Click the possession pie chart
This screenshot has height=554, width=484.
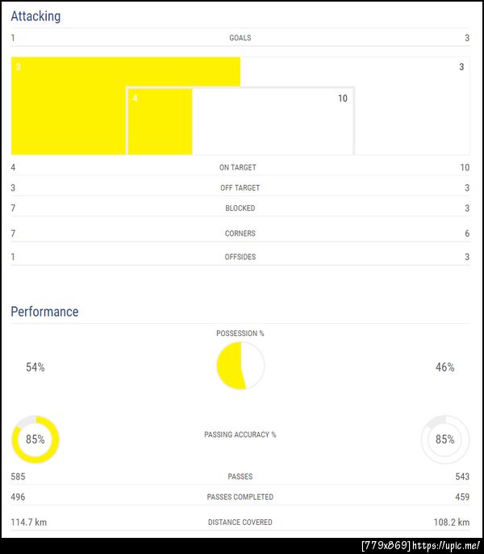[x=240, y=366]
